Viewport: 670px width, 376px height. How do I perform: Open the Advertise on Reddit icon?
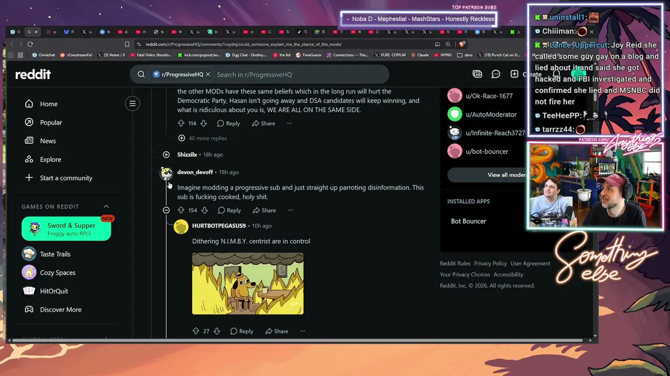tap(477, 74)
